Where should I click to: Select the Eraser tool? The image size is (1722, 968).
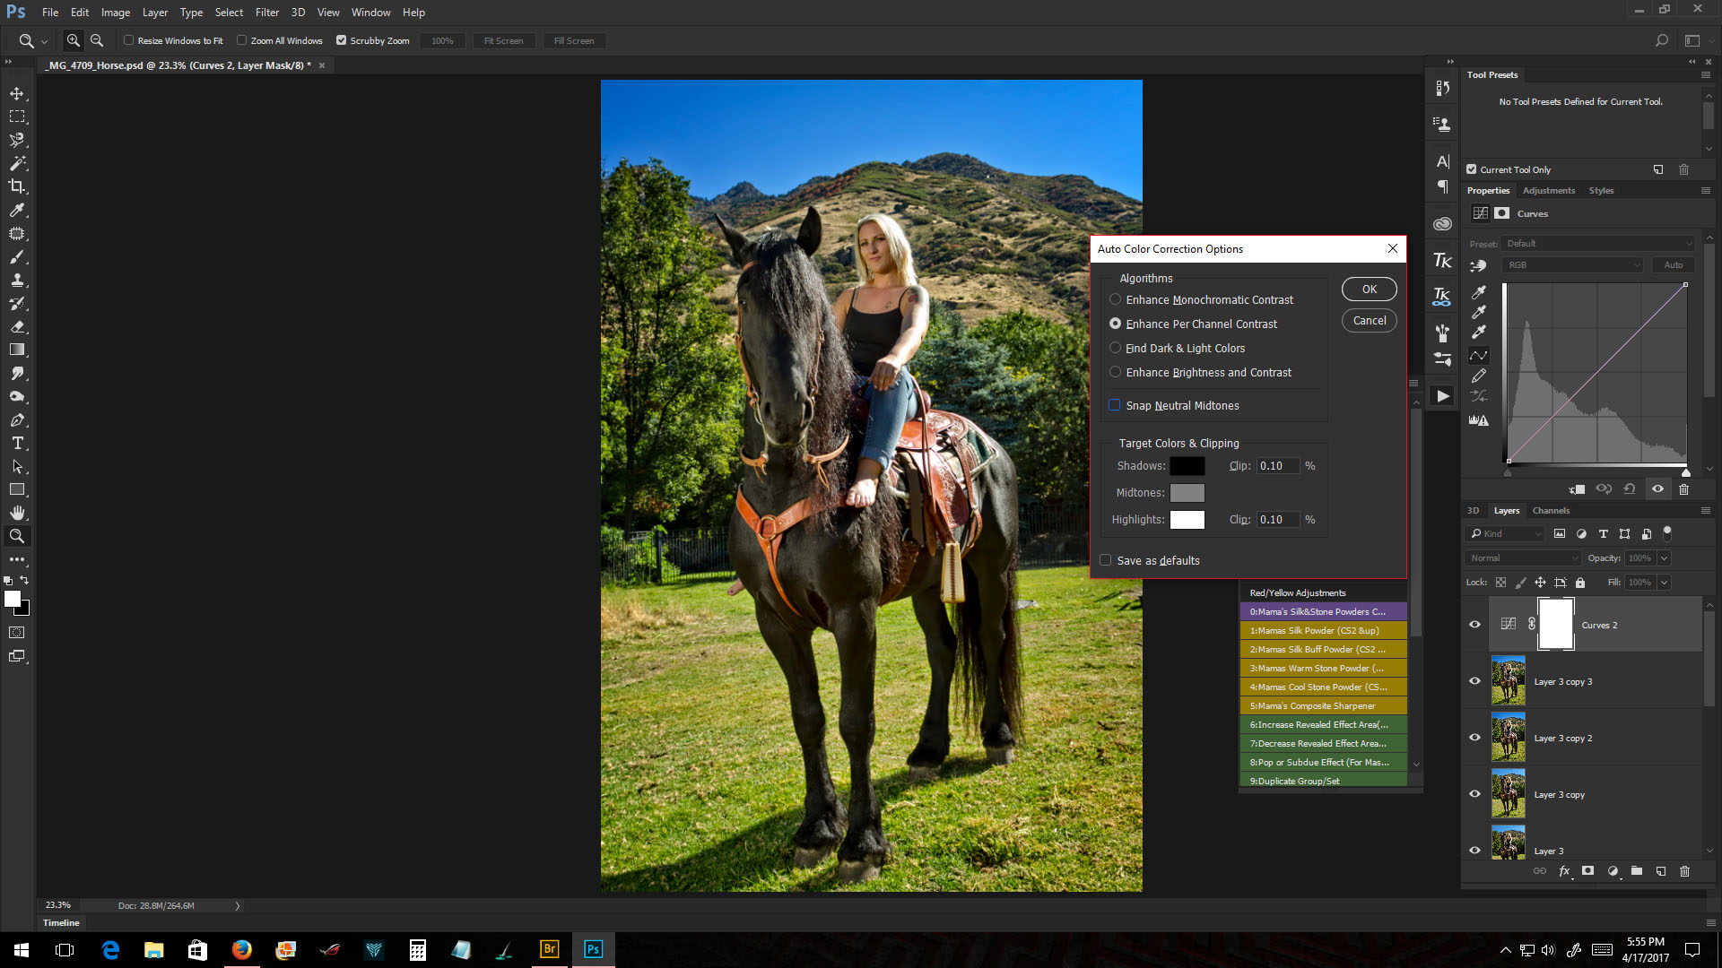(17, 326)
